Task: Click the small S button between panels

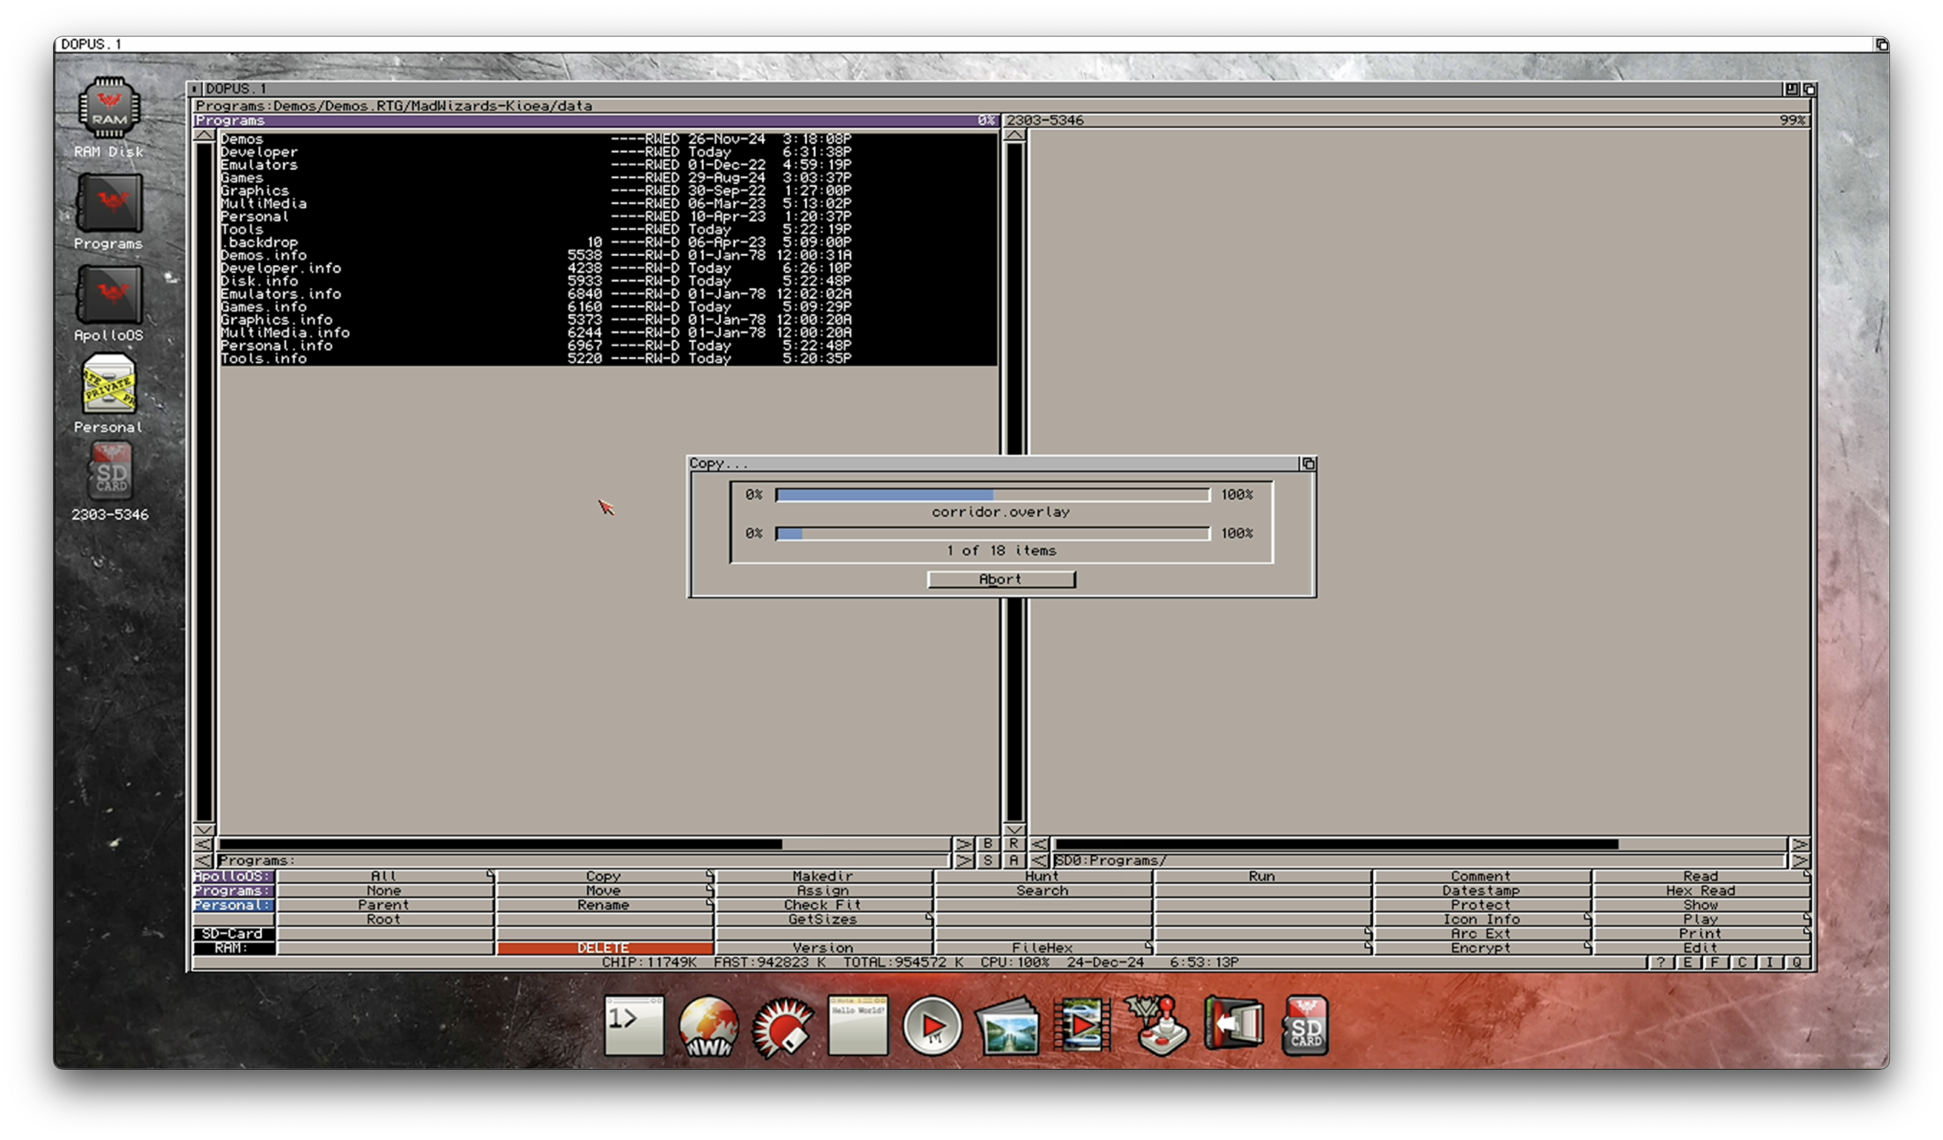Action: click(x=988, y=861)
